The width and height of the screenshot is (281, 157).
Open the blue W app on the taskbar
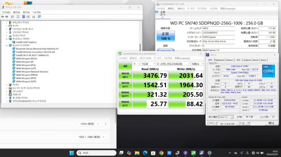169,153
